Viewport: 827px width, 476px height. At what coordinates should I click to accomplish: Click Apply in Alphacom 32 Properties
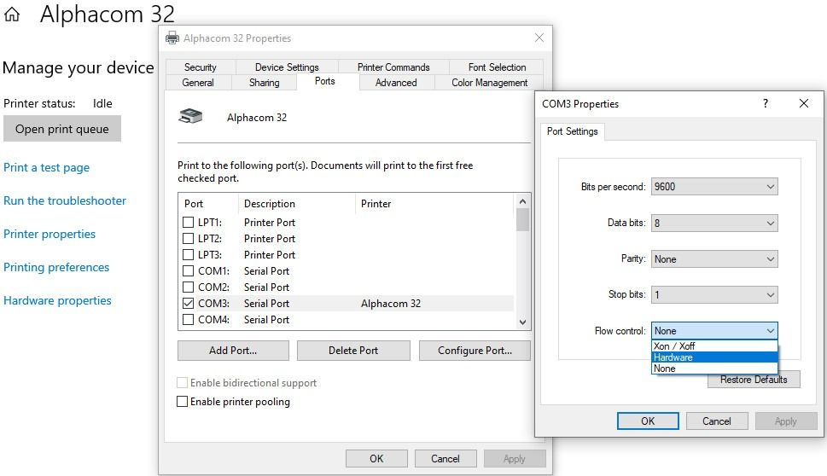(515, 459)
